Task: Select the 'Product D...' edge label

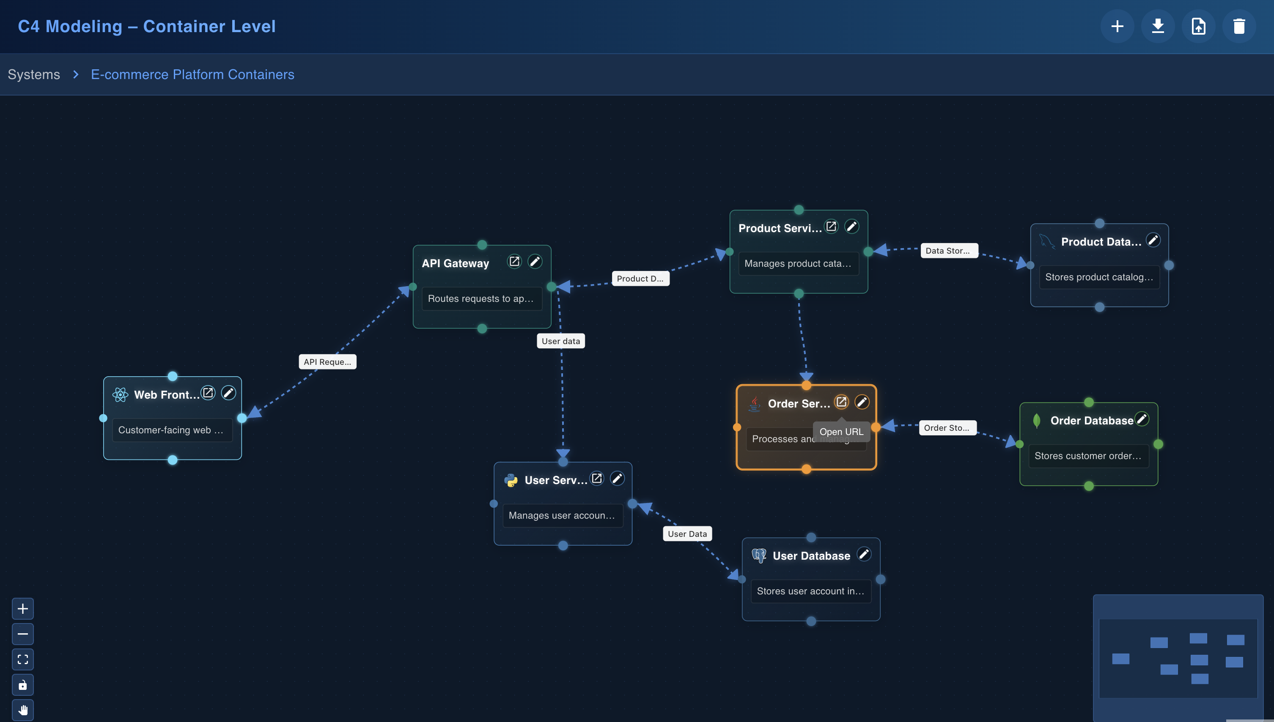Action: point(640,278)
